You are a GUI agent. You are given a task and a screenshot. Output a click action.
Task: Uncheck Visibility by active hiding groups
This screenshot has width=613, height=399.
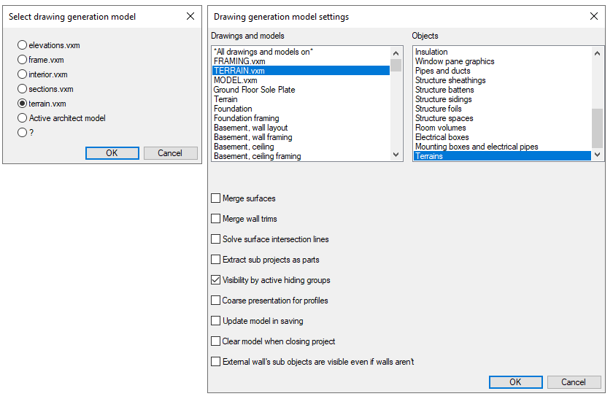click(215, 280)
